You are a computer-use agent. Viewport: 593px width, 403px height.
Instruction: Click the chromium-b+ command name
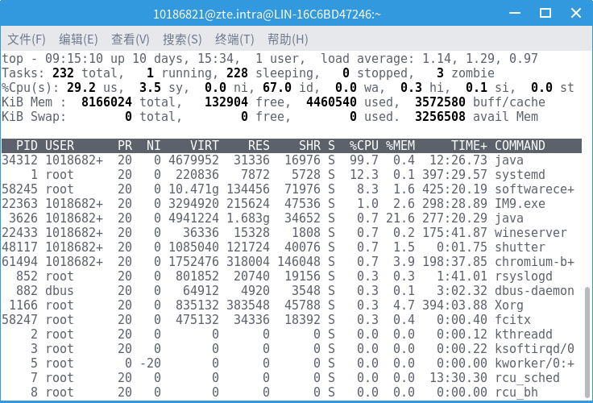(535, 262)
